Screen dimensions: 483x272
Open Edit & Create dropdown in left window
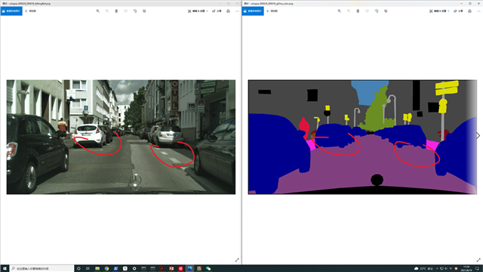point(198,11)
